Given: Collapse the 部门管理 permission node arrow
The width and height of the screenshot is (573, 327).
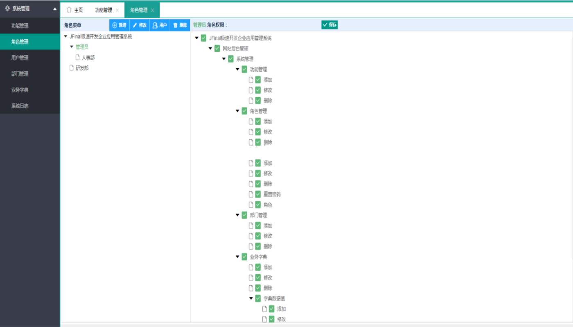Looking at the screenshot, I should 238,215.
